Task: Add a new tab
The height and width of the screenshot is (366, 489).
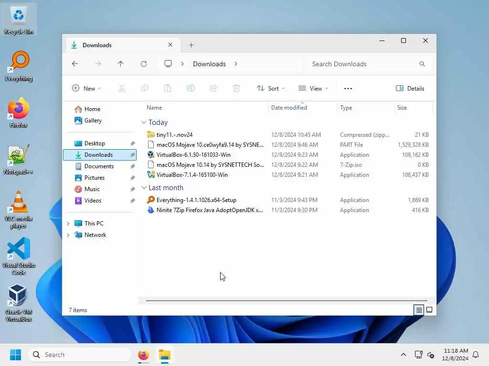Action: point(191,45)
